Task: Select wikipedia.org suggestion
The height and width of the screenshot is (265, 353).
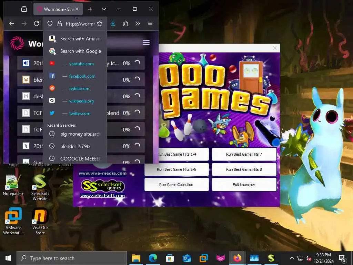Action: pyautogui.click(x=75, y=101)
